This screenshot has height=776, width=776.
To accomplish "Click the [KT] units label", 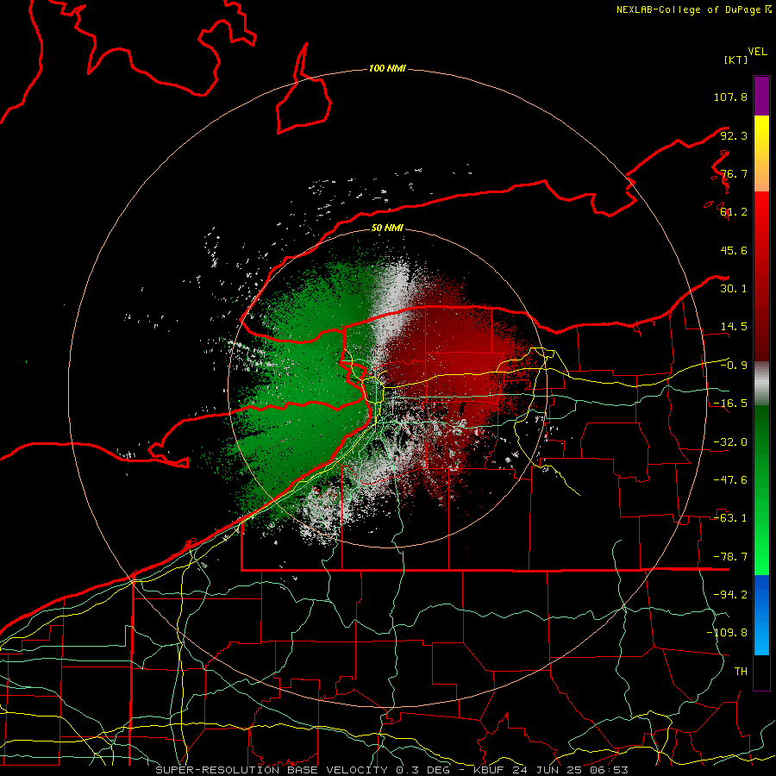I will tap(736, 59).
